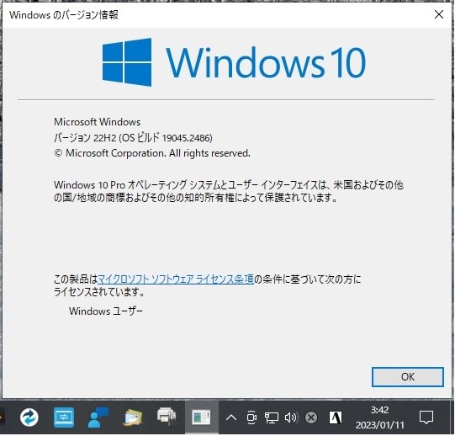Click the © Microsoft Corporation. All rights reserved. text

pyautogui.click(x=152, y=153)
